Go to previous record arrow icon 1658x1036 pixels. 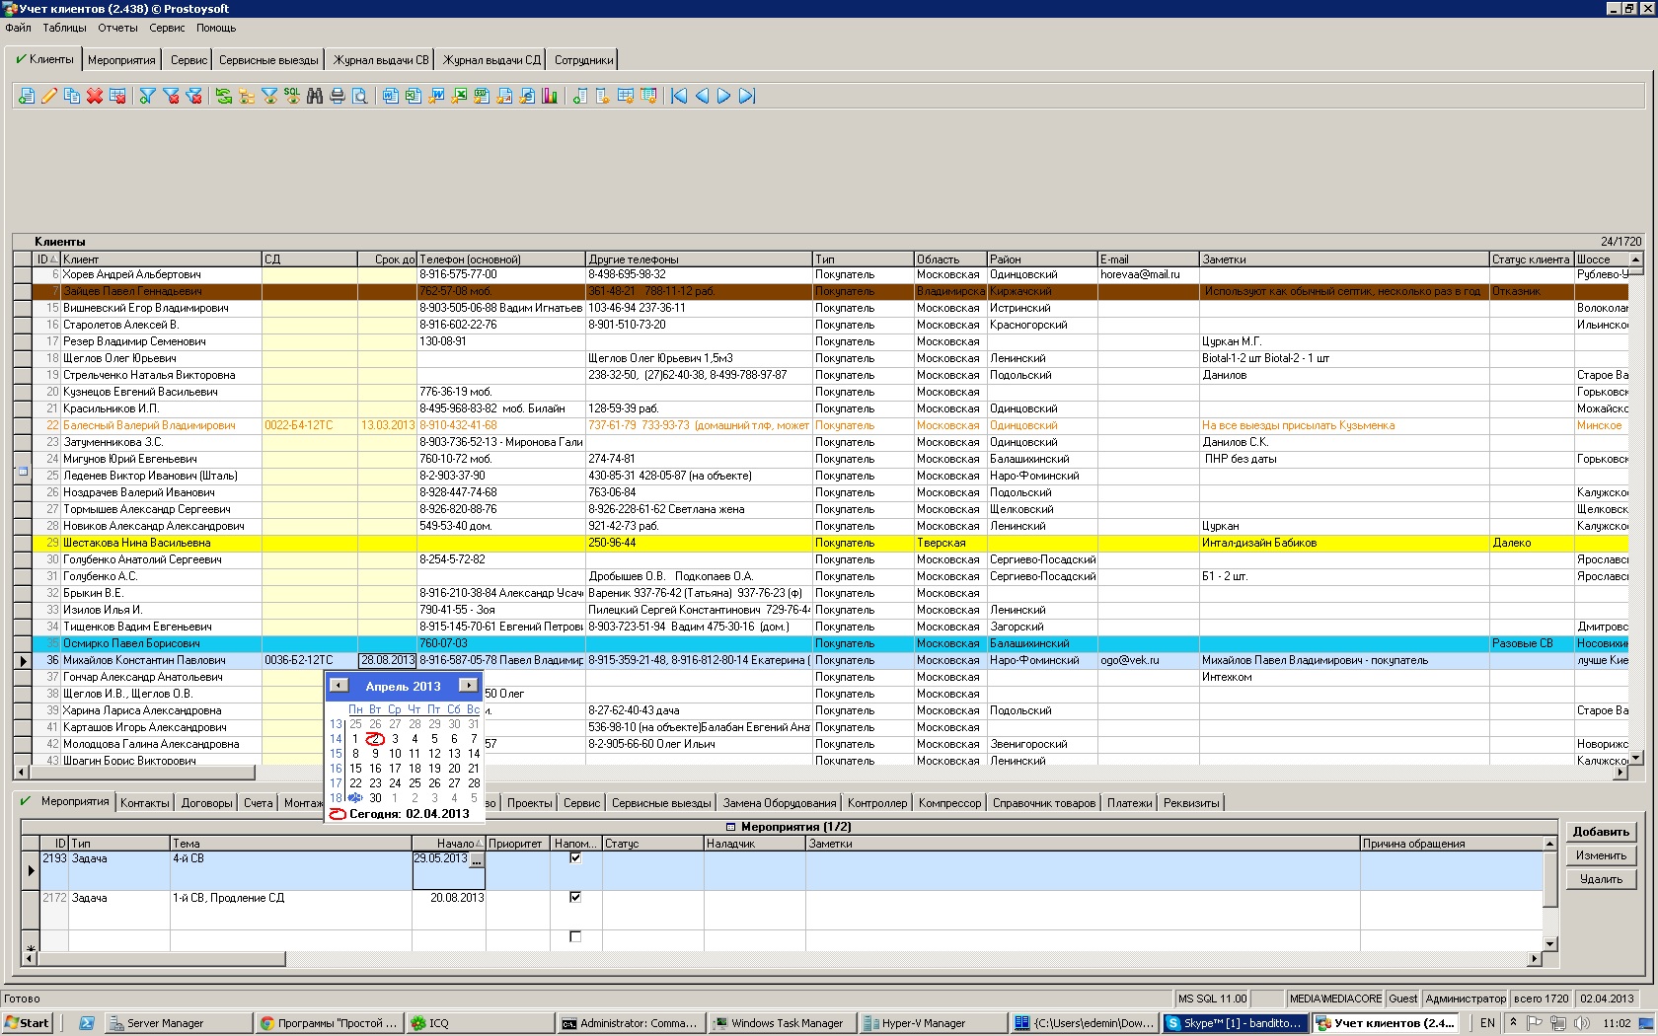(702, 96)
